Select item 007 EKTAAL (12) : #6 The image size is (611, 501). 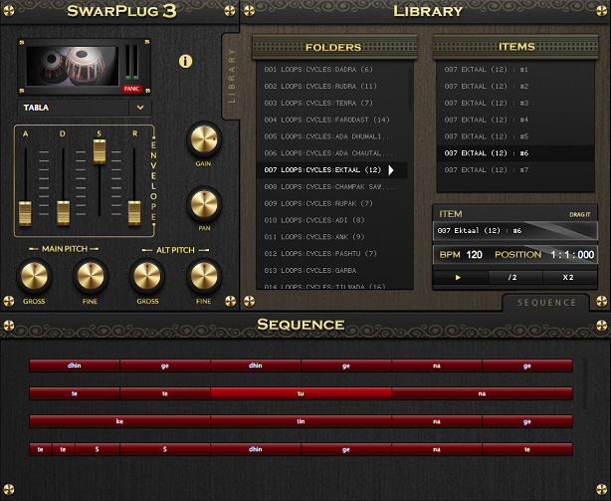(x=515, y=153)
